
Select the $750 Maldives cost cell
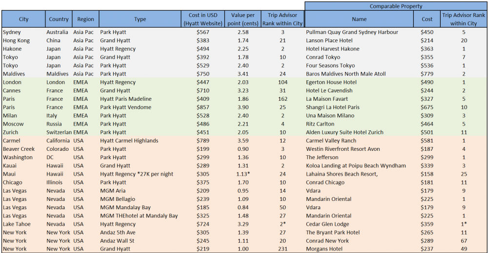point(203,74)
